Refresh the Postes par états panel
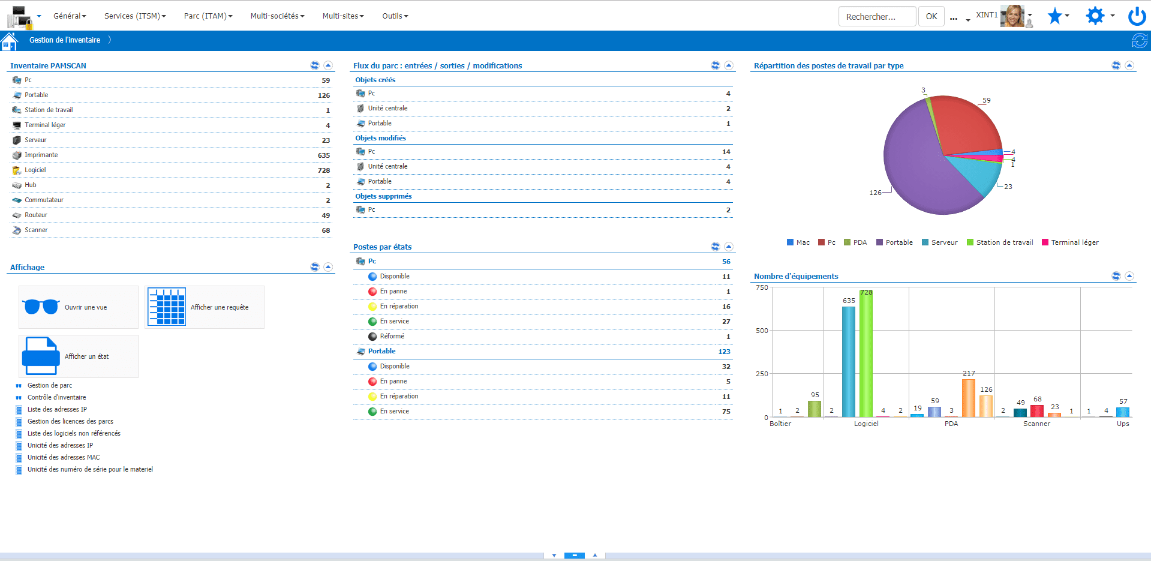This screenshot has width=1151, height=561. [716, 247]
